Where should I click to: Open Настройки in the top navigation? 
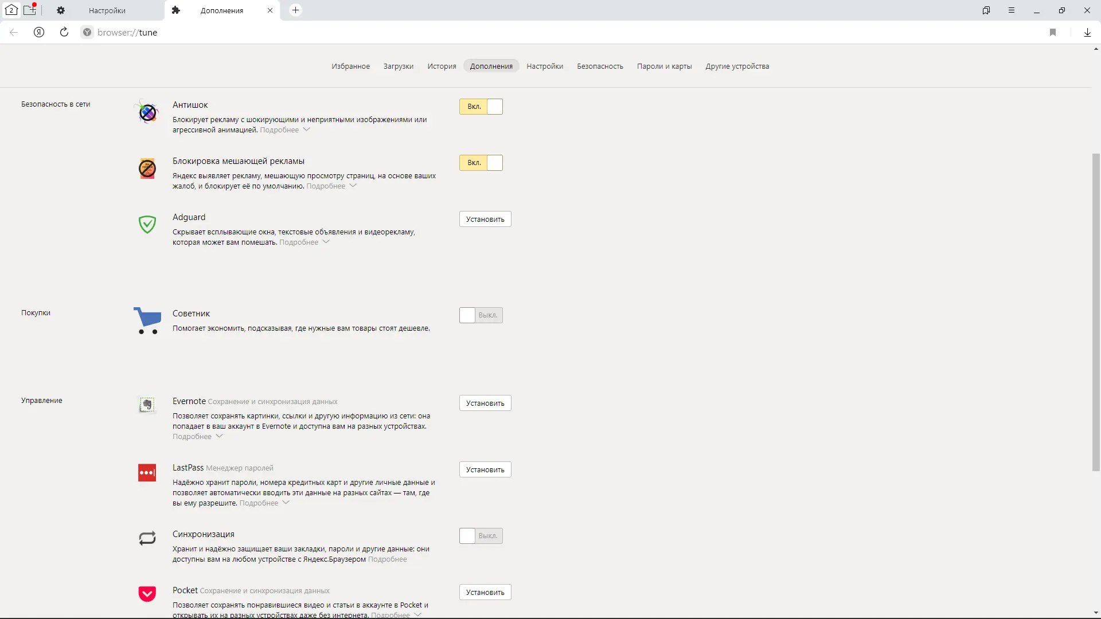click(545, 66)
